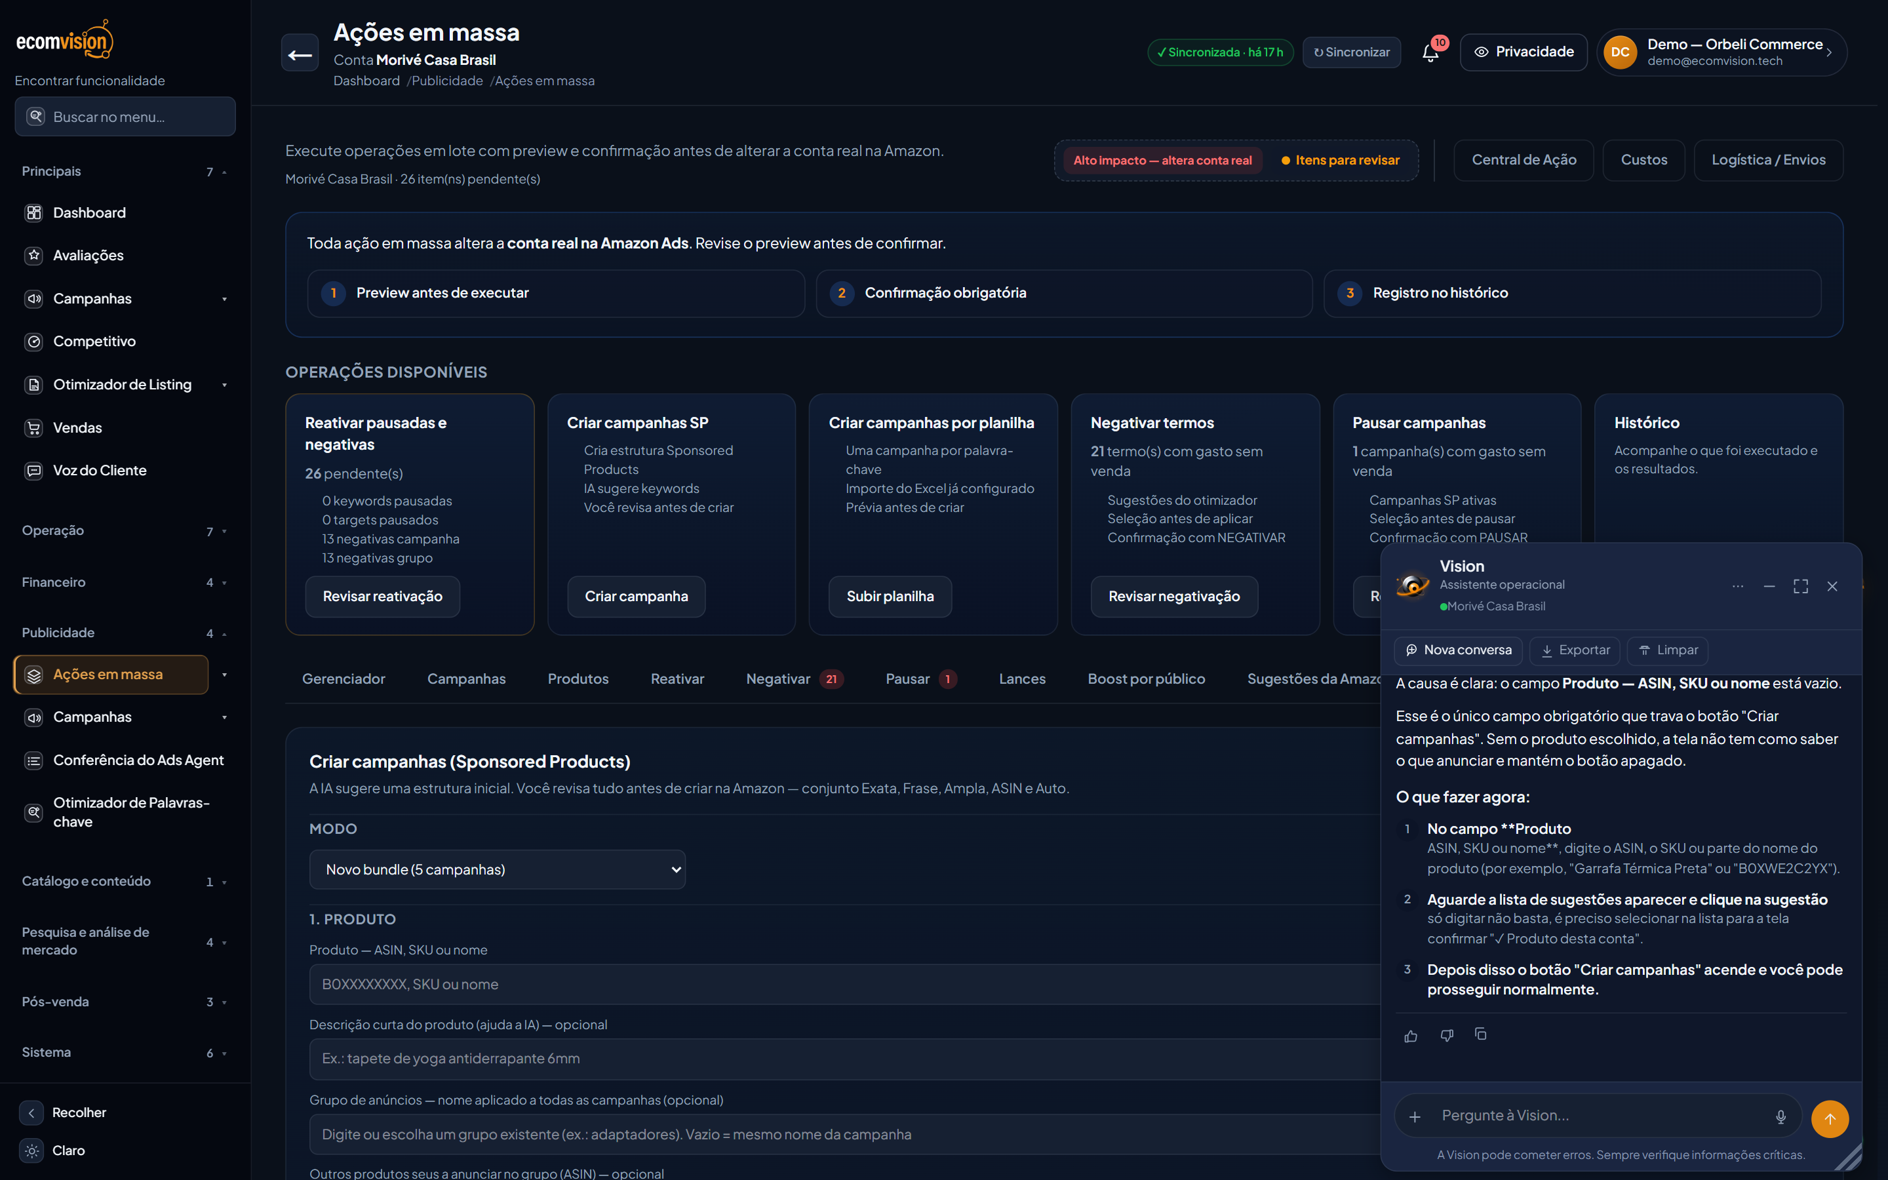Screen dimensions: 1888x1180
Task: Click the thumbs down icon in Vision
Action: pyautogui.click(x=1446, y=1036)
